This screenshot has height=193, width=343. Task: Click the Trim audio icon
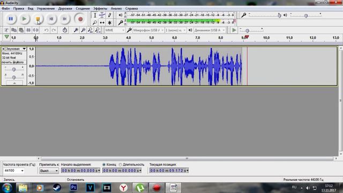coord(28,30)
